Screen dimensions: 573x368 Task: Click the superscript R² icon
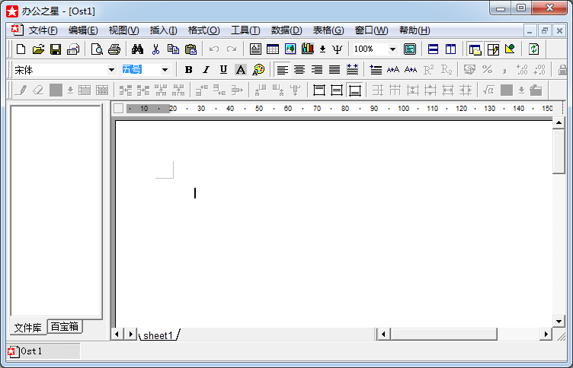[x=429, y=70]
